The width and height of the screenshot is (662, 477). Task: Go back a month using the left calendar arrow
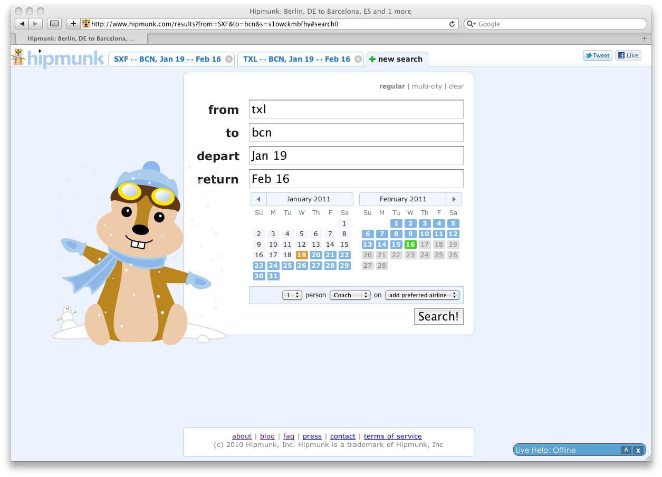(258, 199)
